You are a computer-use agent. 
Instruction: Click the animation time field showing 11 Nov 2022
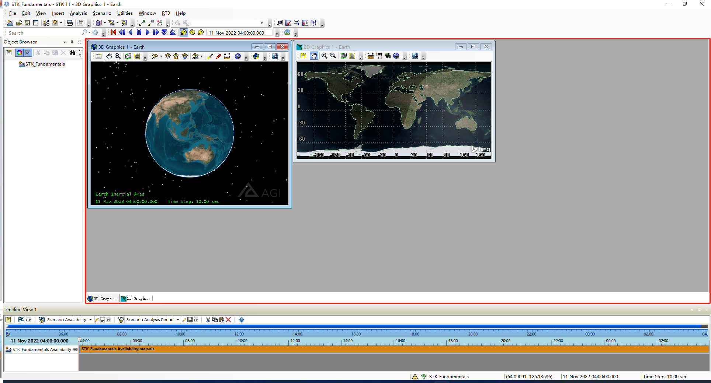240,33
